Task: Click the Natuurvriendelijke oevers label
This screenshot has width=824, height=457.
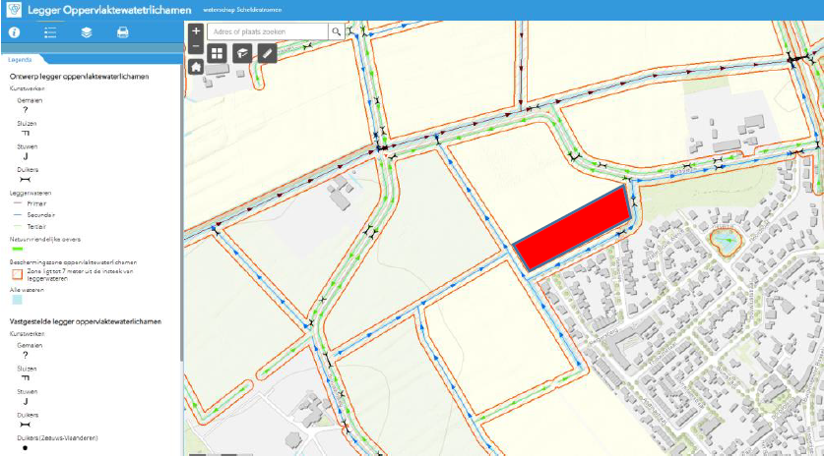Action: click(45, 239)
